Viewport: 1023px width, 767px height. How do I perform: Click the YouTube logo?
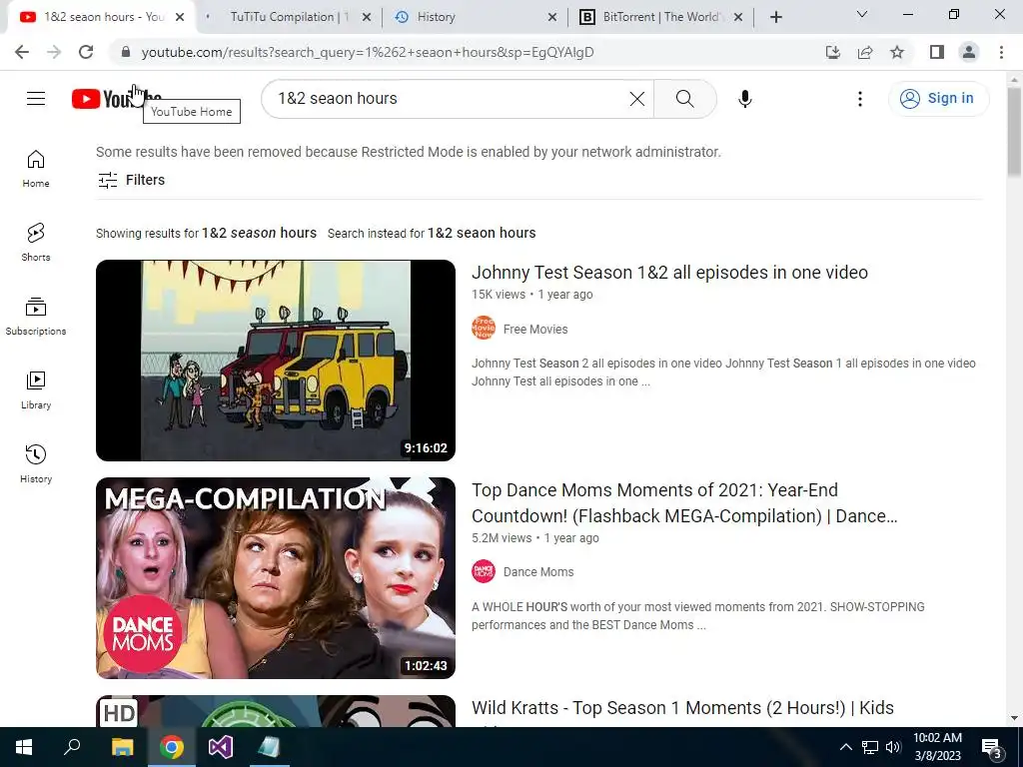[x=116, y=99]
